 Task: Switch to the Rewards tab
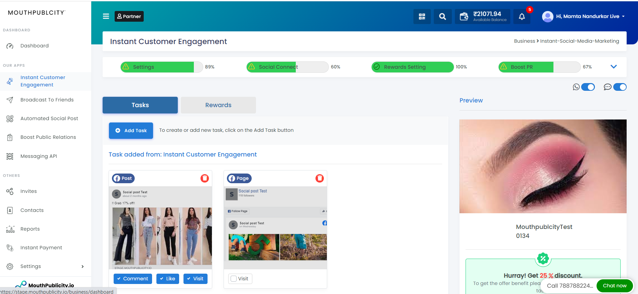218,105
